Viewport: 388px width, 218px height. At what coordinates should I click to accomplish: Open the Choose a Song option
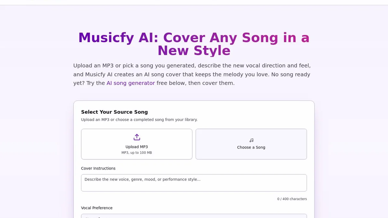pos(251,144)
